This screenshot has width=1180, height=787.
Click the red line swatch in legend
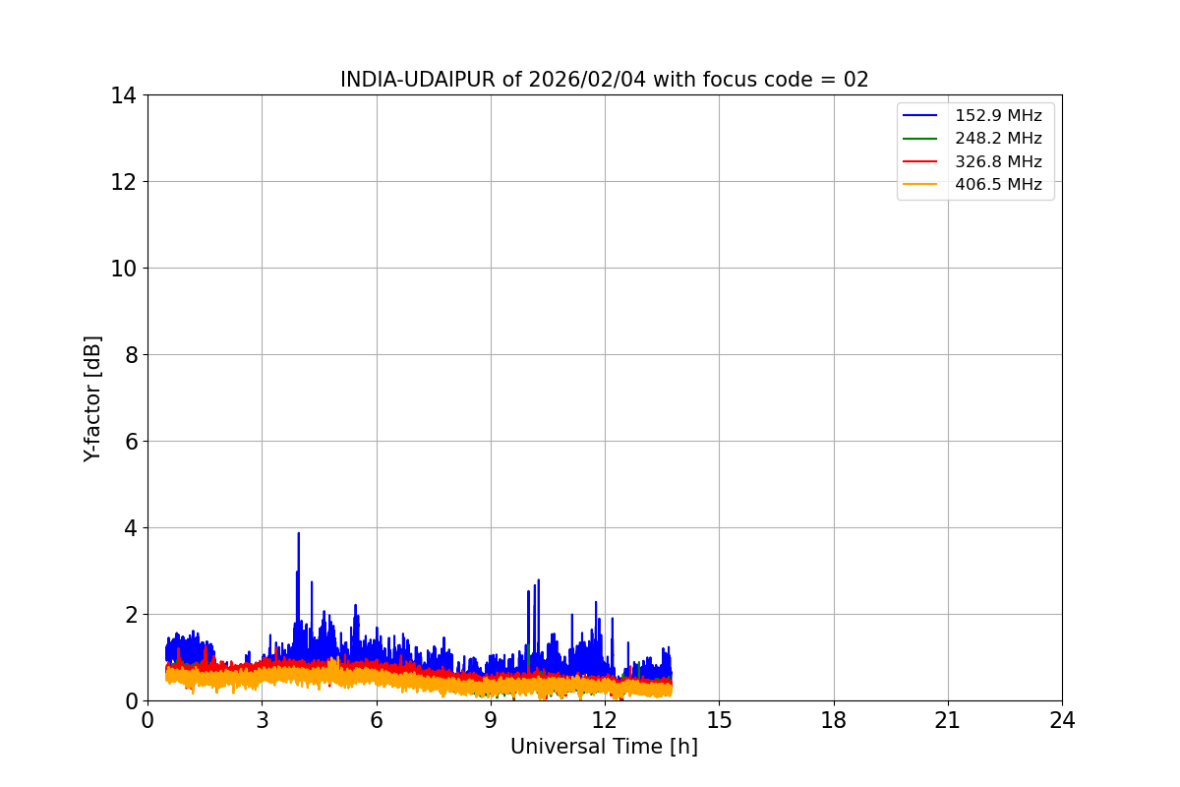921,161
